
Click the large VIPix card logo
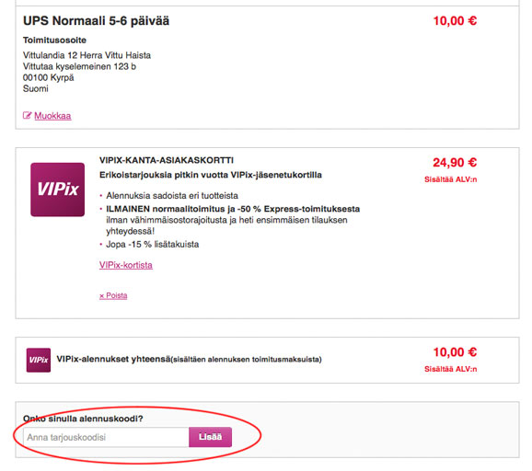pyautogui.click(x=58, y=190)
